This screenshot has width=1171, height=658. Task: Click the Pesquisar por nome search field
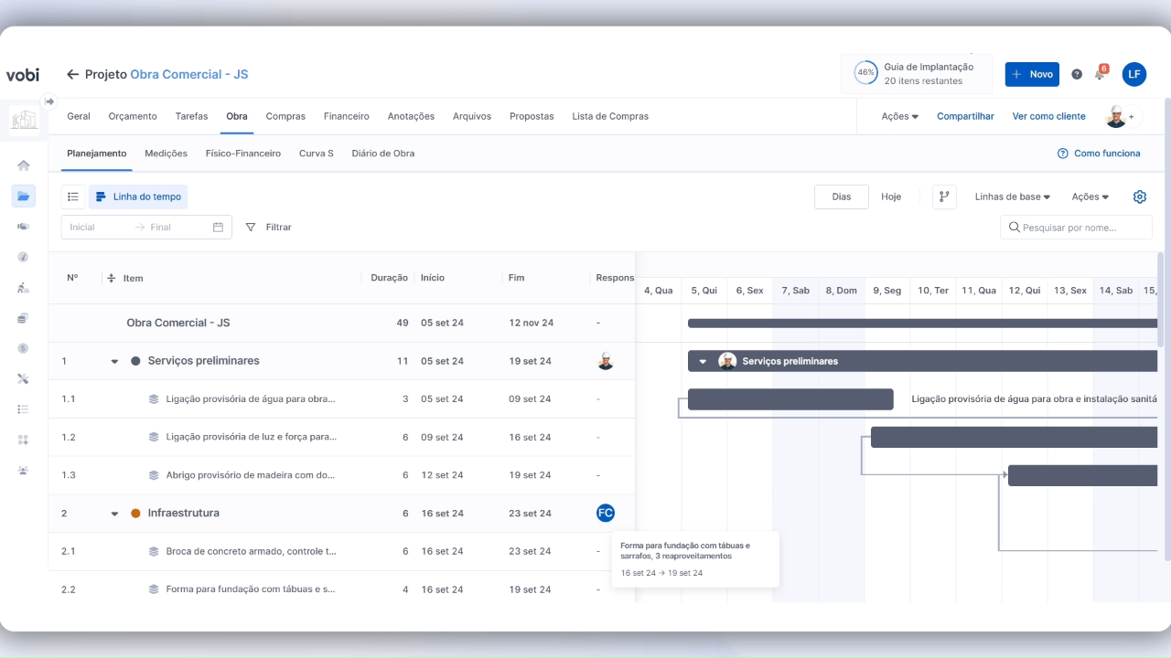(1076, 227)
